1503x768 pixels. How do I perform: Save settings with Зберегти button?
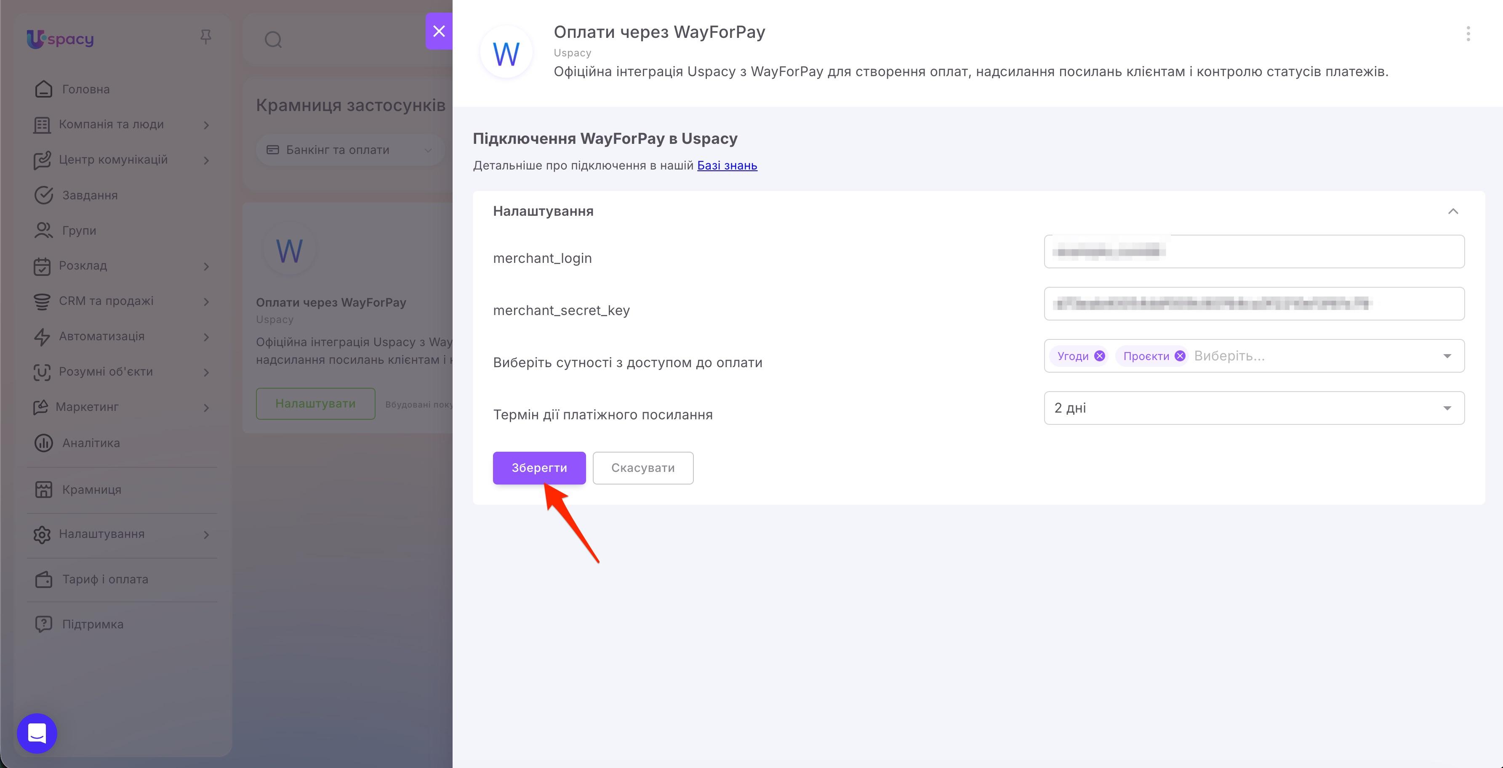point(539,468)
